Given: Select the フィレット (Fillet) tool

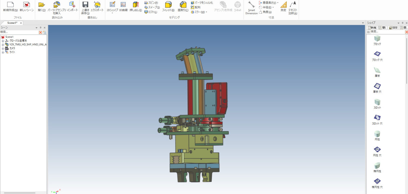Looking at the screenshot, I should pos(168,5).
